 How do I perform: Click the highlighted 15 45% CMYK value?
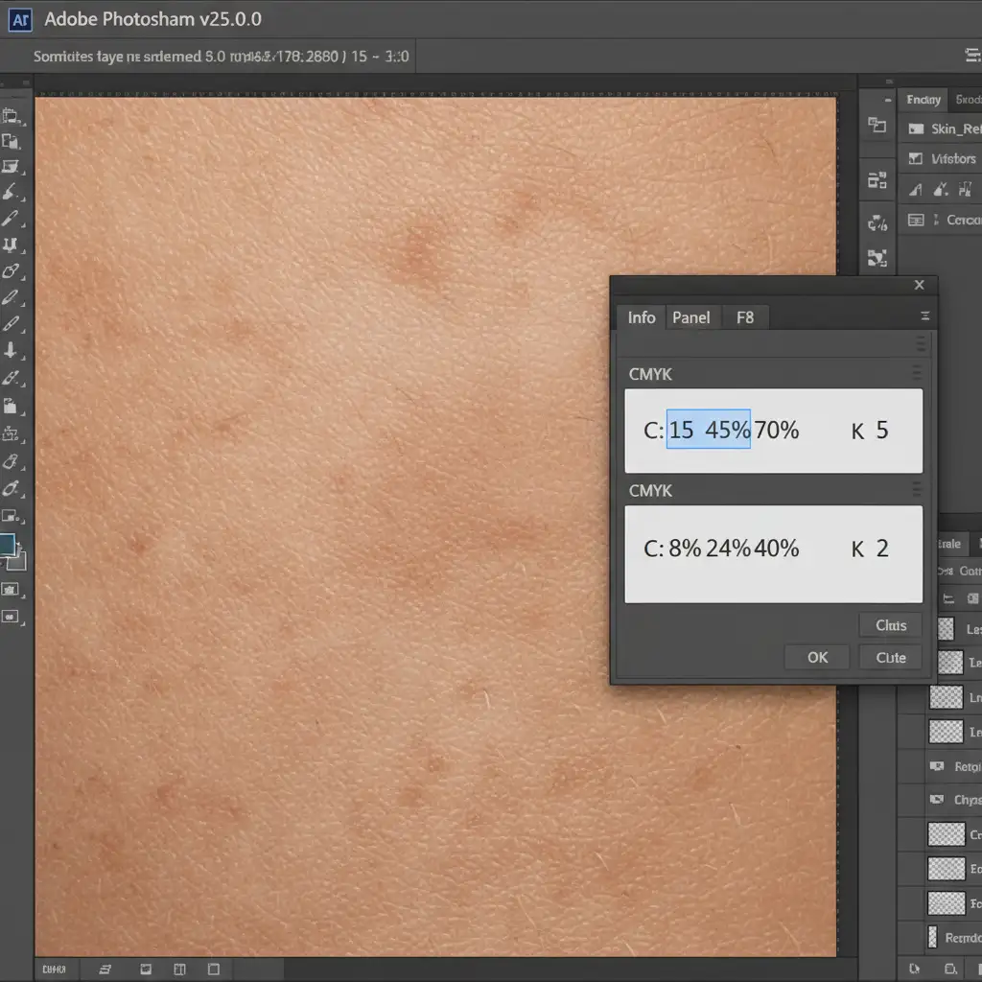pos(709,430)
